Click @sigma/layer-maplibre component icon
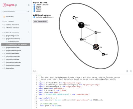Image resolution: width=133 pixels, height=109 pixels. [x=4, y=51]
